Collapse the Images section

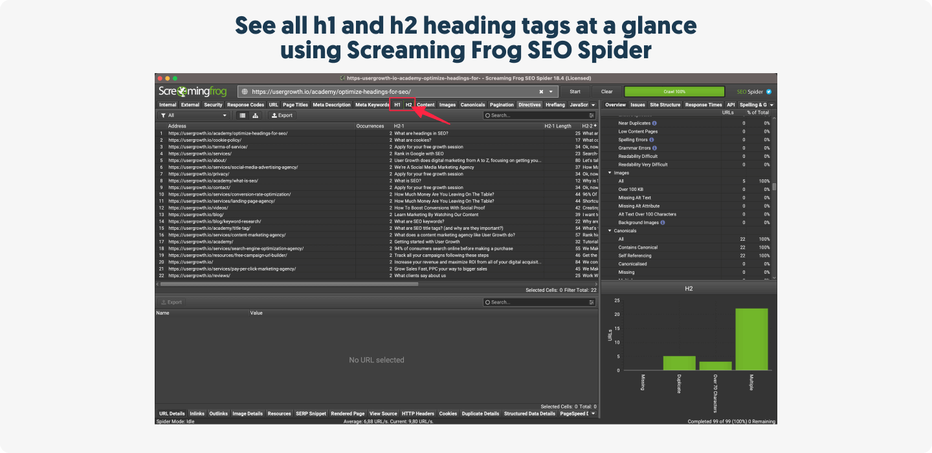610,173
